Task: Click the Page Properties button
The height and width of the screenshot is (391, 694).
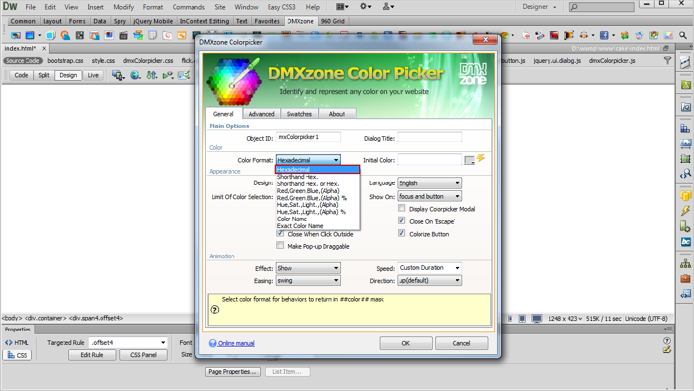Action: 233,372
